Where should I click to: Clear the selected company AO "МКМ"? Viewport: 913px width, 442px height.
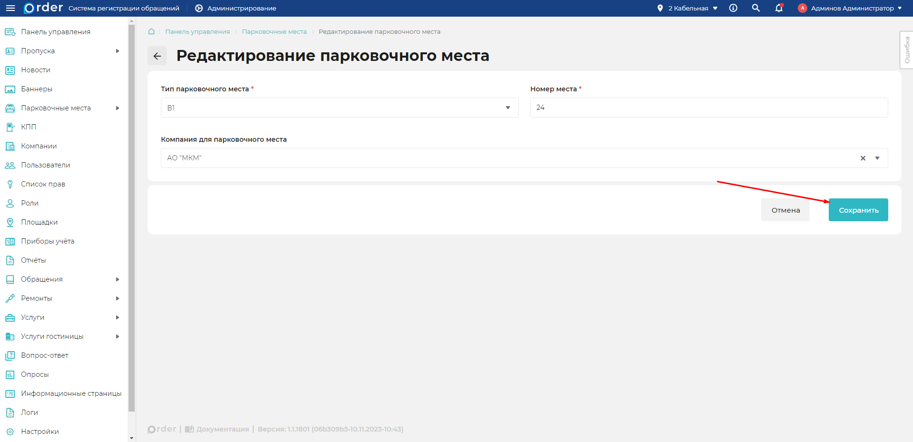863,157
